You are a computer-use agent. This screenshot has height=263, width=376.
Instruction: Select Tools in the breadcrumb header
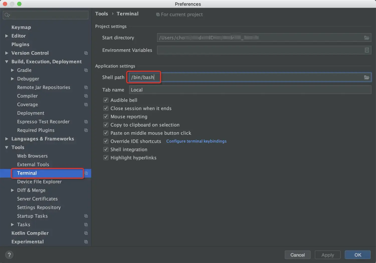point(102,14)
